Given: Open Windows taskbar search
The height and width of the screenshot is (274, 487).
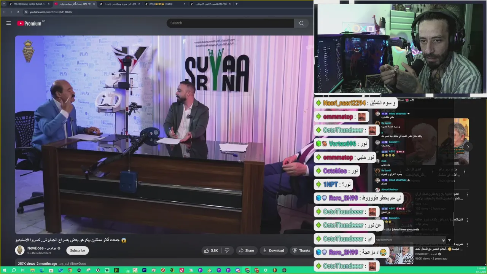Looking at the screenshot, I should click(14, 270).
